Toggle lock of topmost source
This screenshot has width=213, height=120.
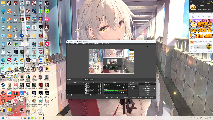pos(101,84)
